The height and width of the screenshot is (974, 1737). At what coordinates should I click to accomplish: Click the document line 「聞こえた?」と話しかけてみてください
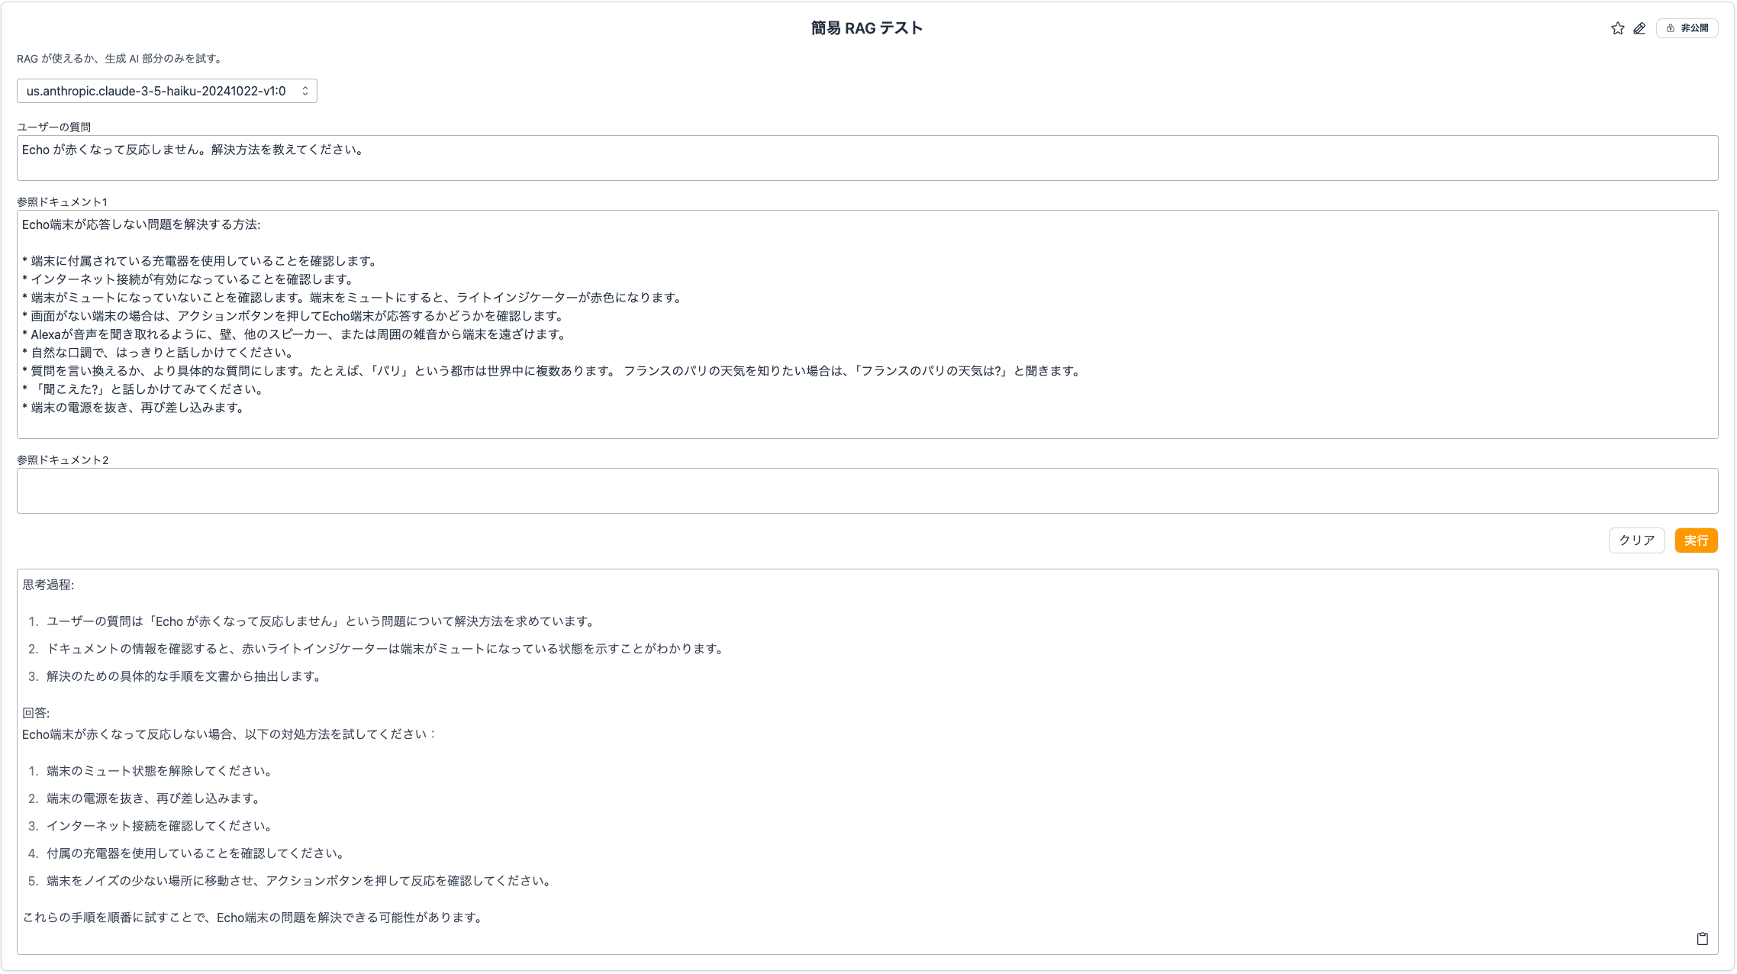pos(144,389)
